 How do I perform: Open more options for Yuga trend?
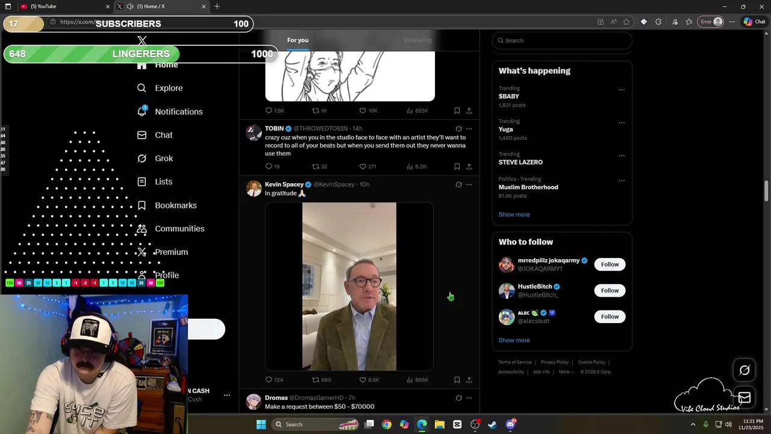(622, 123)
